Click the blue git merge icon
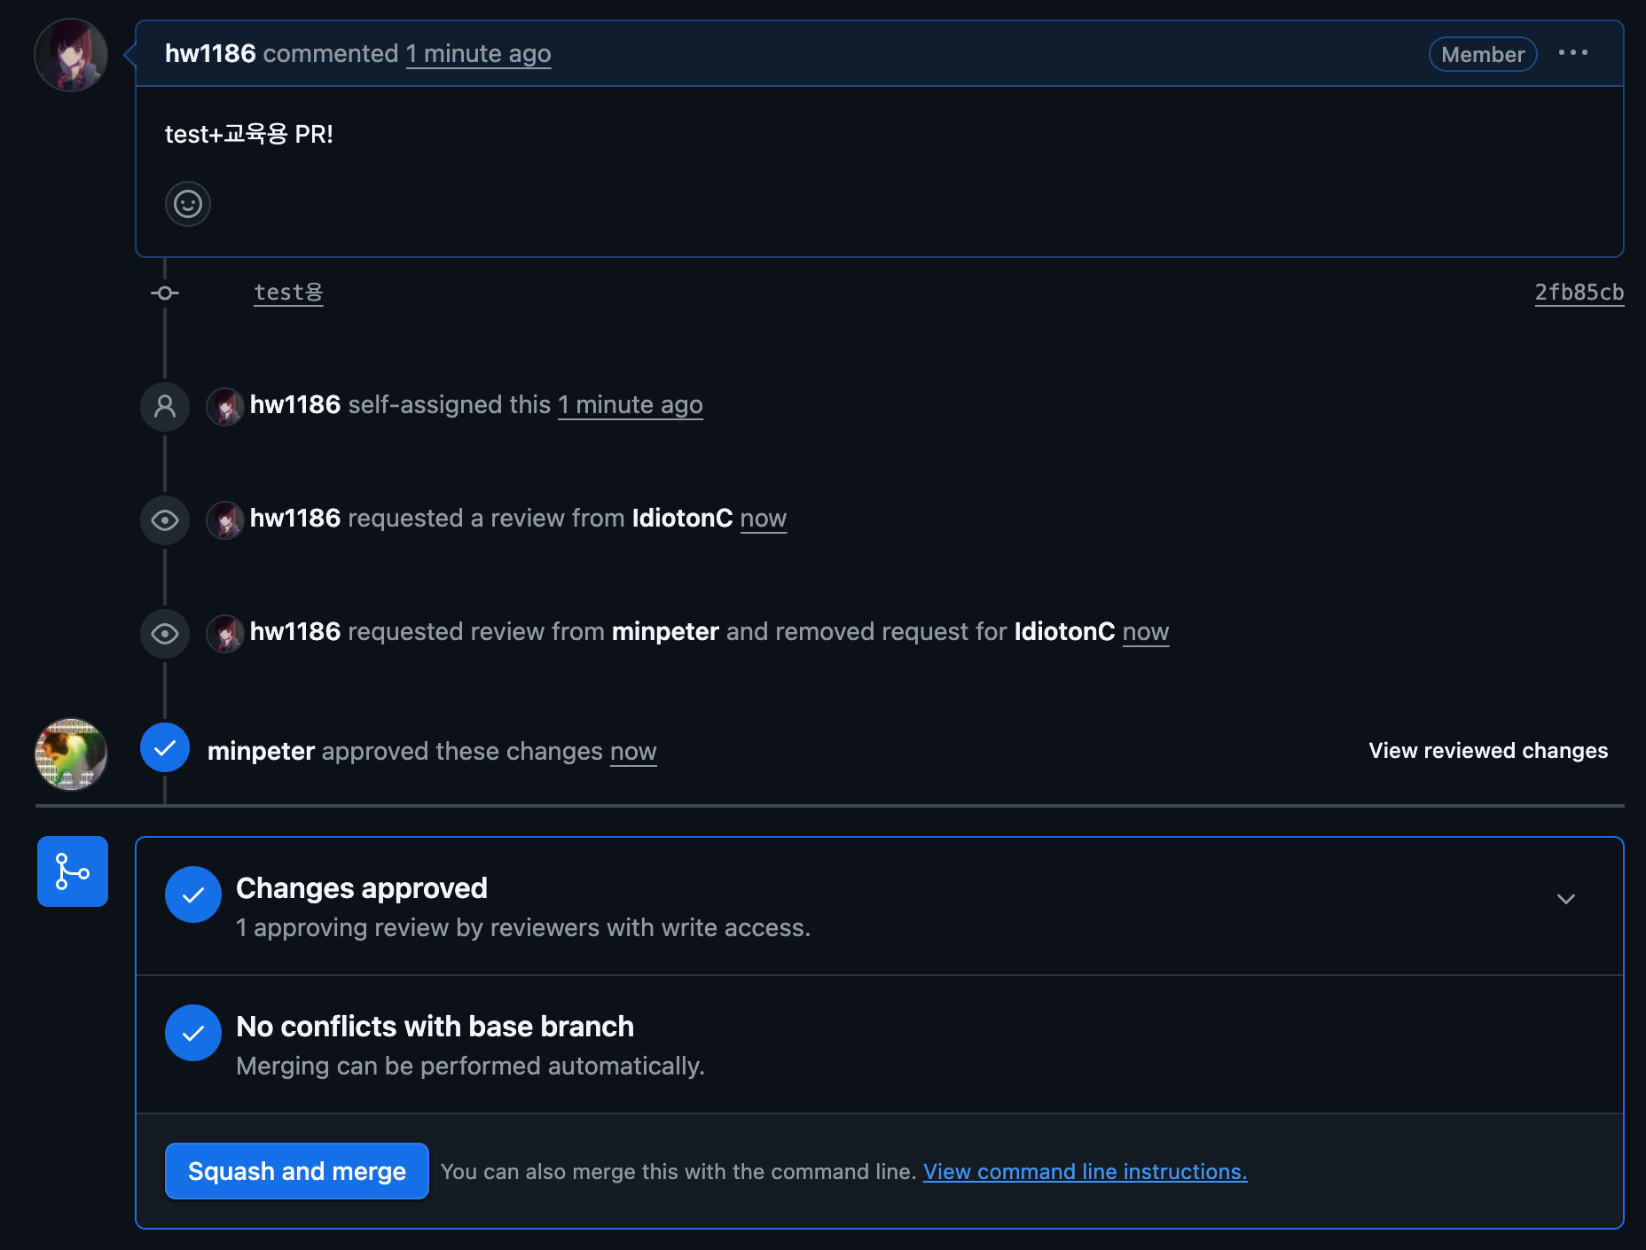1646x1250 pixels. click(73, 871)
